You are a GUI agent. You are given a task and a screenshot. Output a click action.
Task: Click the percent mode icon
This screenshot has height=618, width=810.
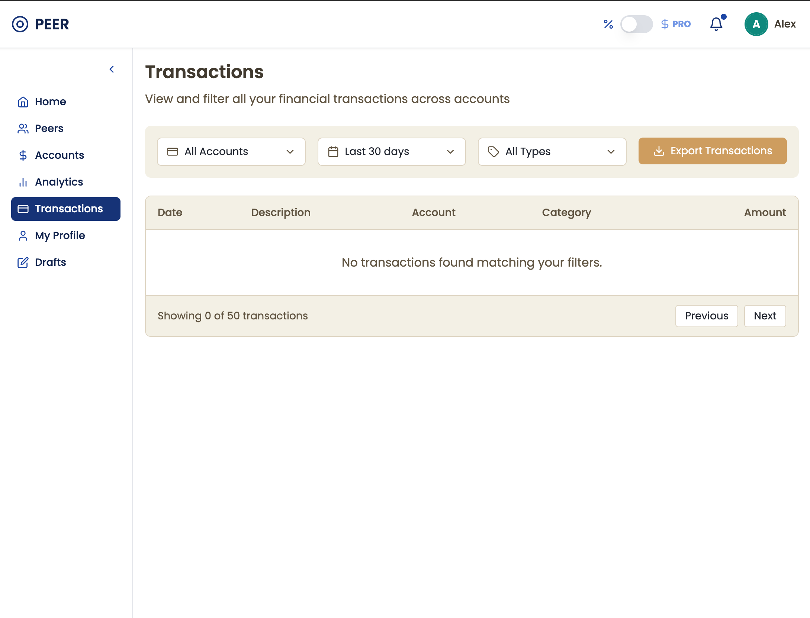point(608,24)
